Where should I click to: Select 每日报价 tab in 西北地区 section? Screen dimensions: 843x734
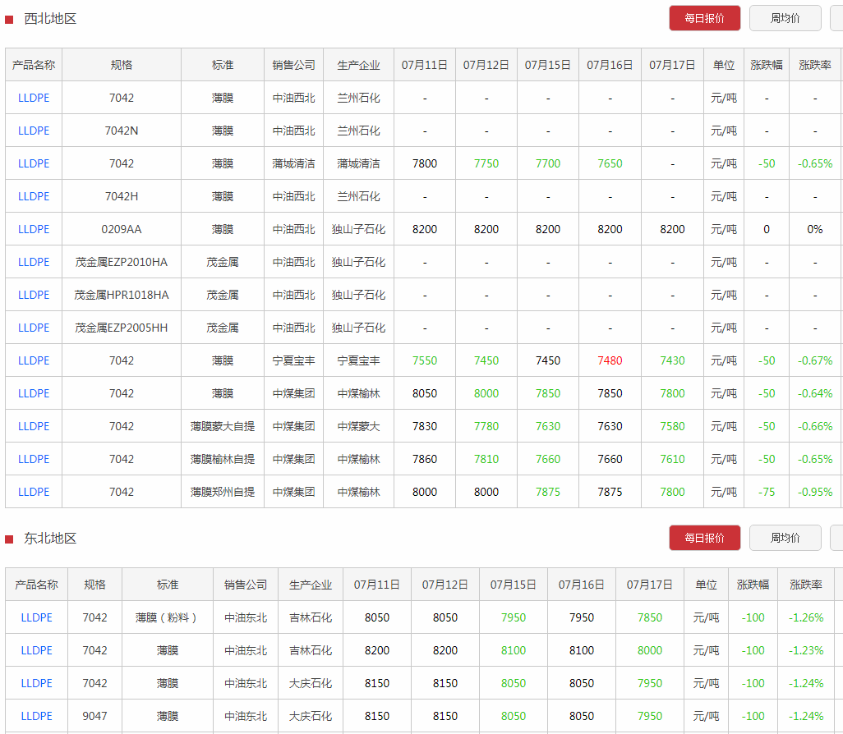[704, 18]
